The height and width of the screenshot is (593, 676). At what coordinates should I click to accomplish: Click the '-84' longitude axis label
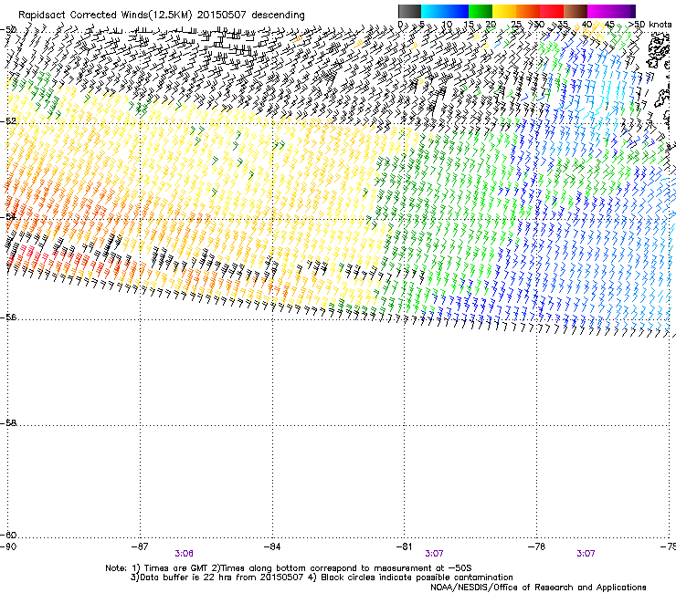pyautogui.click(x=272, y=546)
